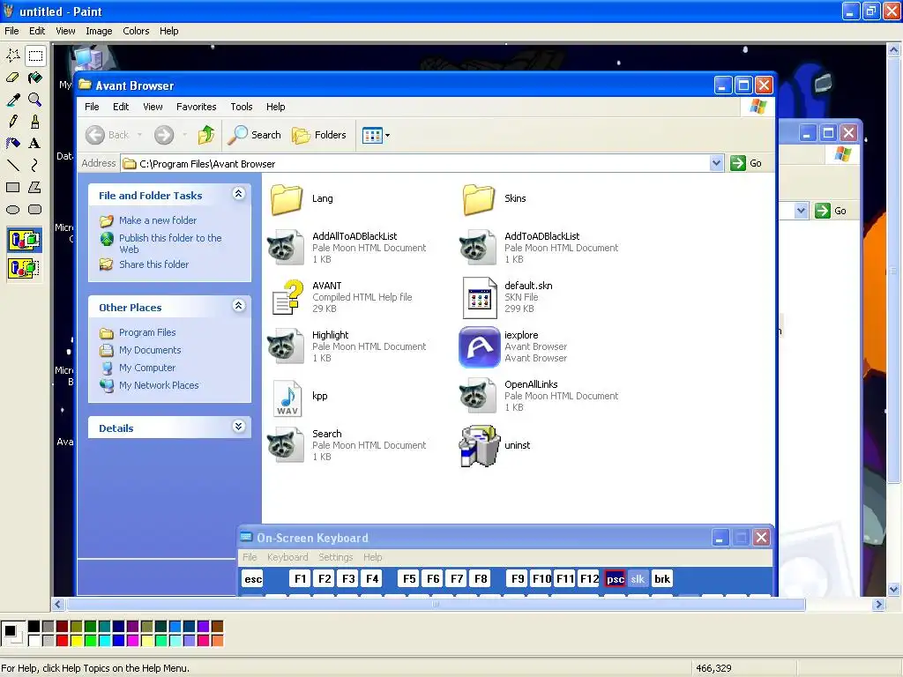Click the Search magnifier in Avant Browser toolbar
Image resolution: width=903 pixels, height=677 pixels.
click(254, 135)
